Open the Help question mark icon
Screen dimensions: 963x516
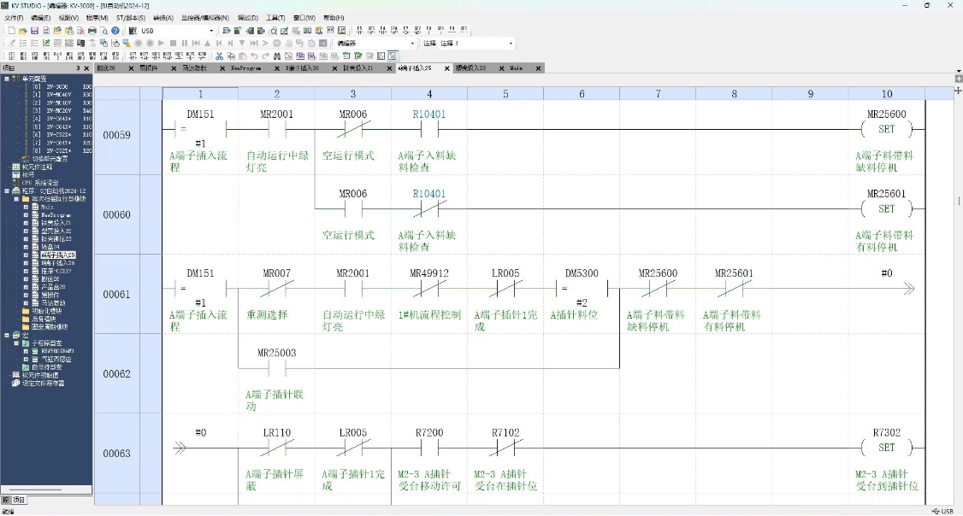[x=115, y=31]
